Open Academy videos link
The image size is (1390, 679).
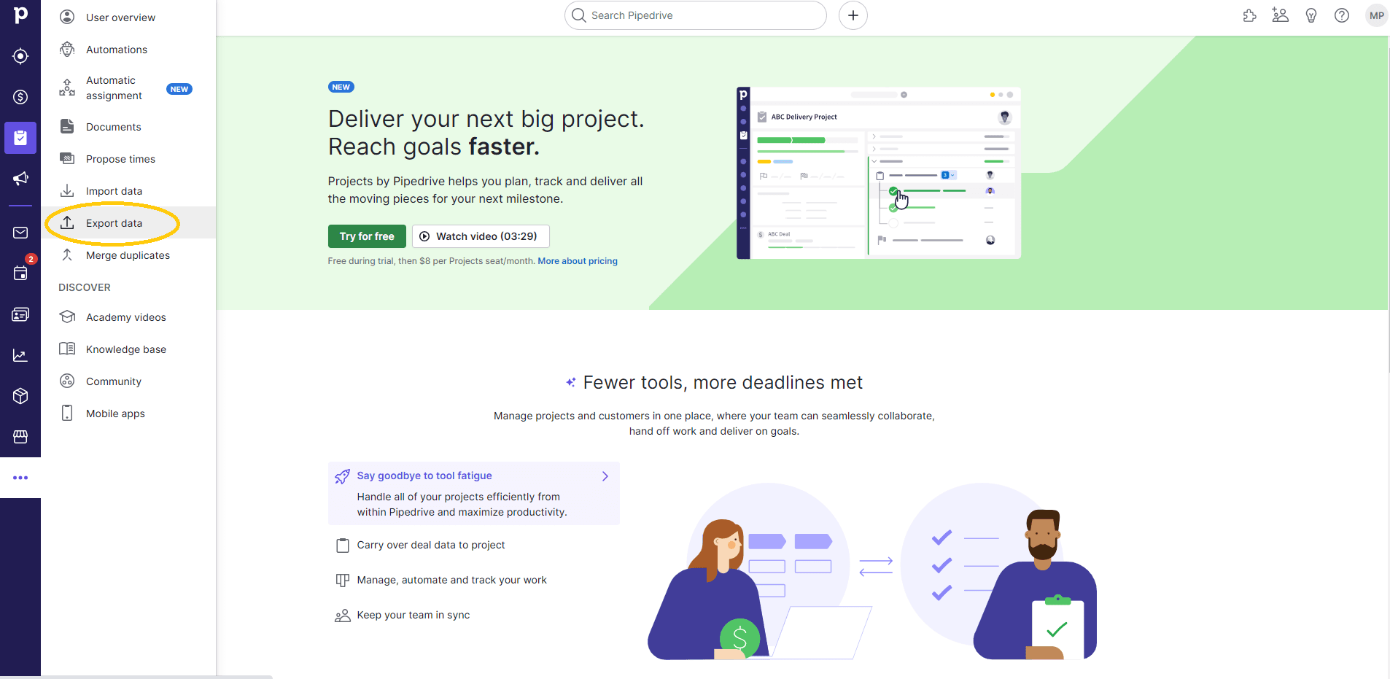pyautogui.click(x=128, y=317)
